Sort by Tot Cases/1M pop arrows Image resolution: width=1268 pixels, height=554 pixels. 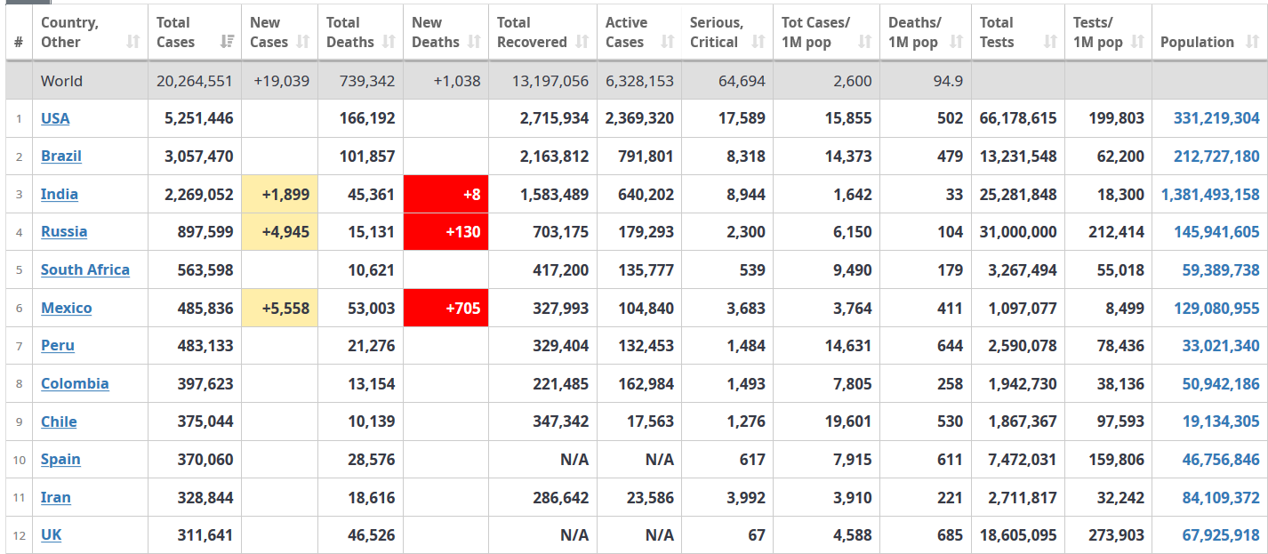click(864, 42)
